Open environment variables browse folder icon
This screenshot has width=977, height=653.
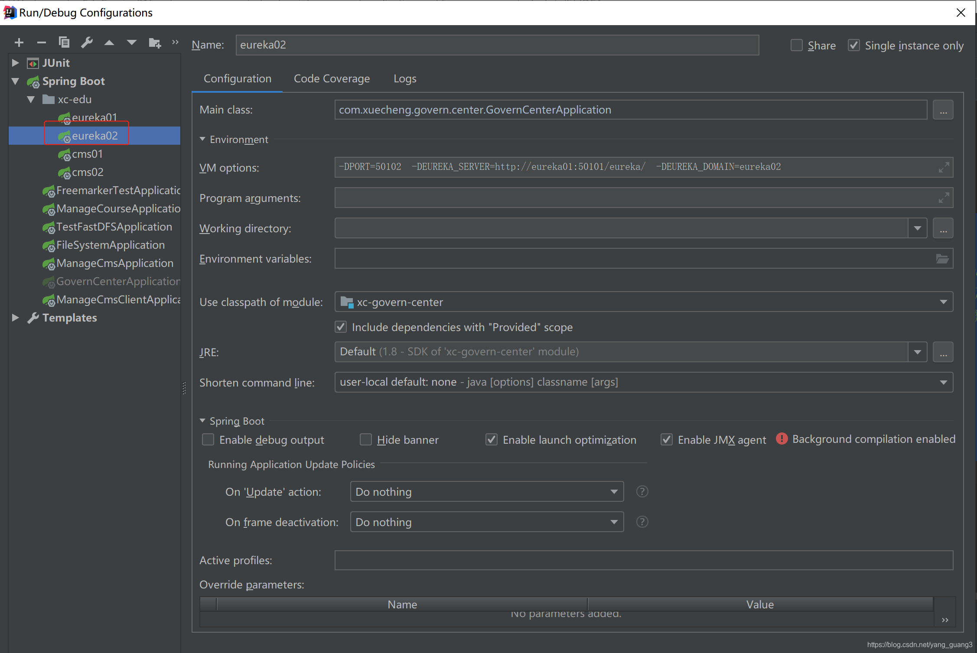click(x=942, y=259)
